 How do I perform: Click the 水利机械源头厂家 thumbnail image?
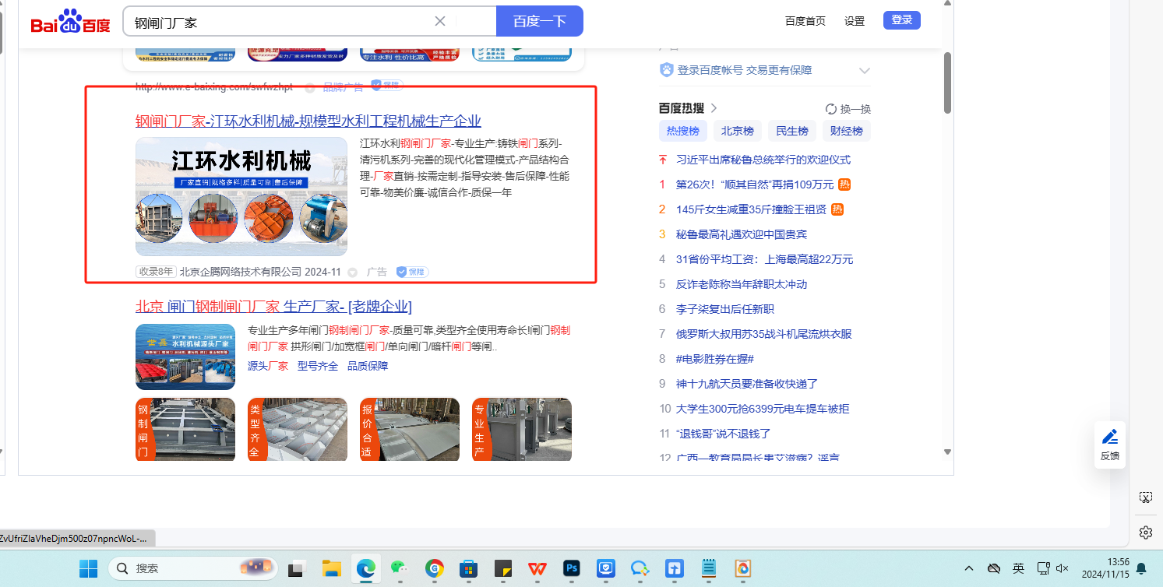pyautogui.click(x=185, y=357)
